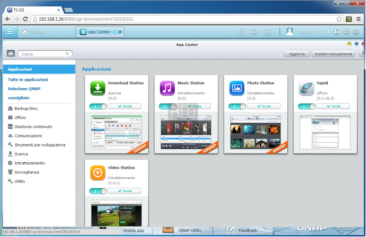This screenshot has height=237, width=366.
Task: Open background tasks clock icon
Action: (x=241, y=32)
